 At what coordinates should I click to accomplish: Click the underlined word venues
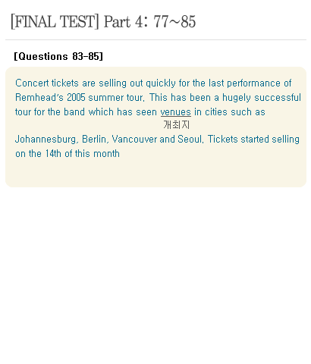click(176, 112)
